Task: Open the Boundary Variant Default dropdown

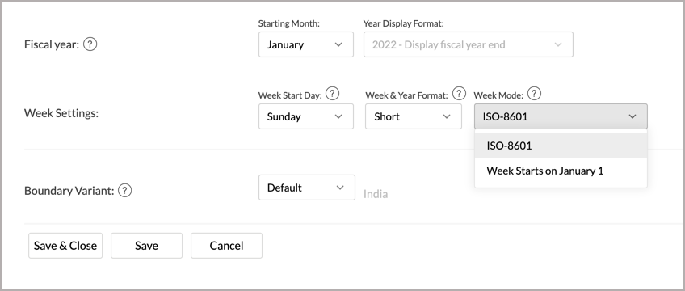Action: [x=307, y=188]
